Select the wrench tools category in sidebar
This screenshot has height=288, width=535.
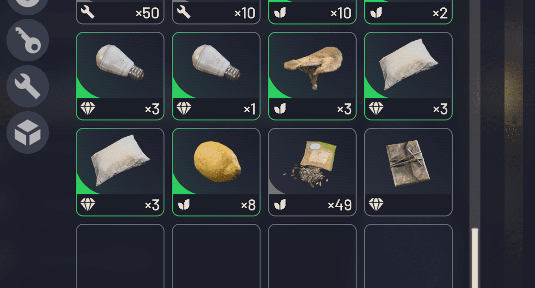[x=28, y=86]
